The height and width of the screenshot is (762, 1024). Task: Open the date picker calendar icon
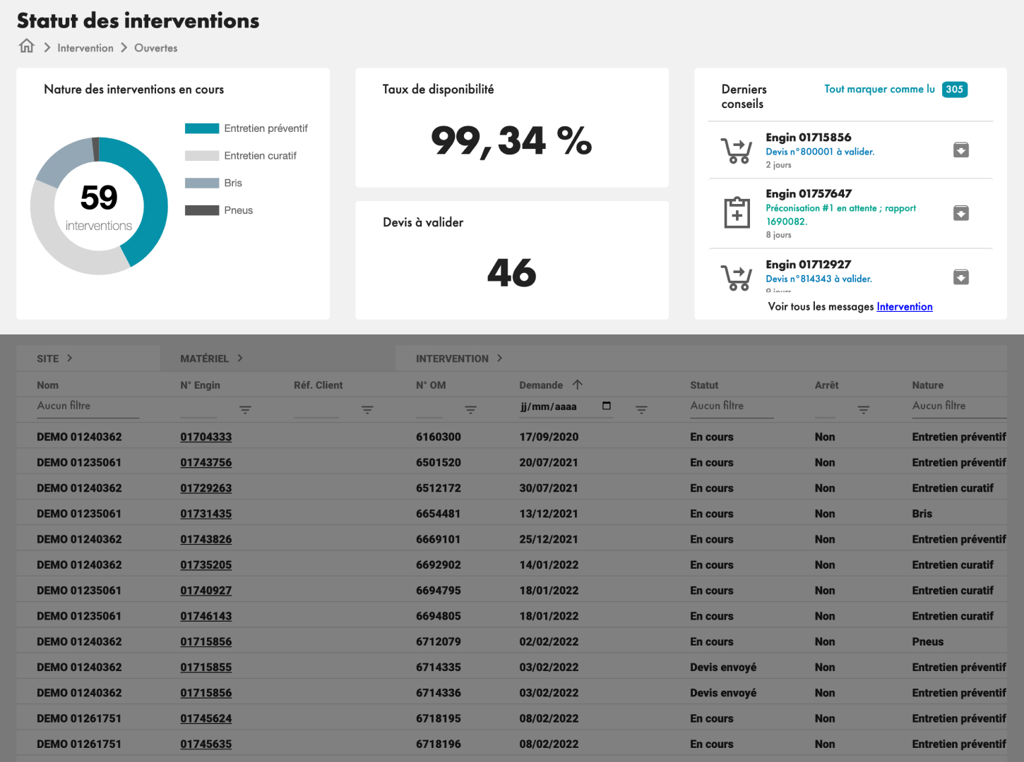pyautogui.click(x=606, y=406)
